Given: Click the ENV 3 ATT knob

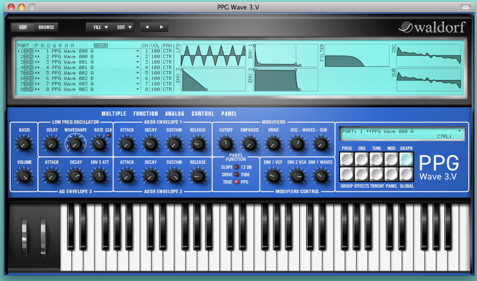Looking at the screenshot, I should (99, 176).
